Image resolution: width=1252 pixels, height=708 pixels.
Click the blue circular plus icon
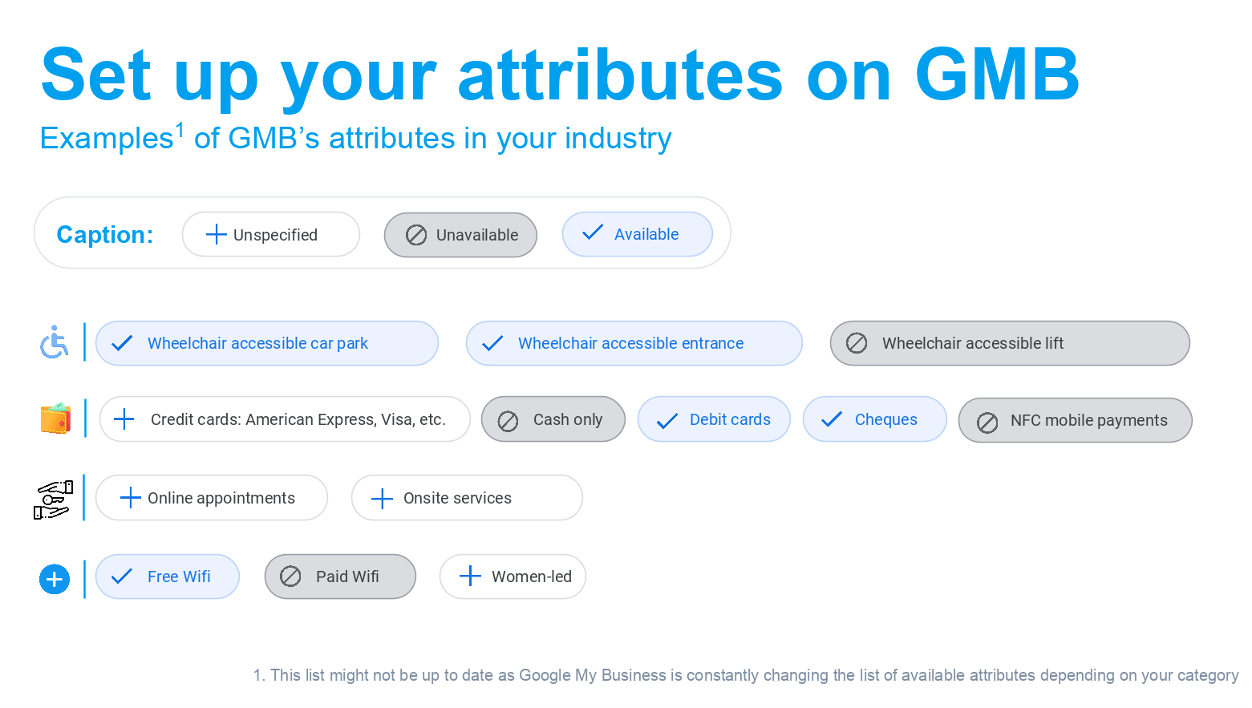coord(55,579)
